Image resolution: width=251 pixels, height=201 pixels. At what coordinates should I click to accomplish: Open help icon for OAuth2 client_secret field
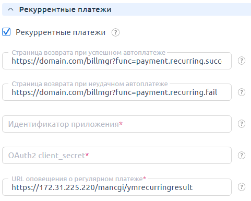242,156
